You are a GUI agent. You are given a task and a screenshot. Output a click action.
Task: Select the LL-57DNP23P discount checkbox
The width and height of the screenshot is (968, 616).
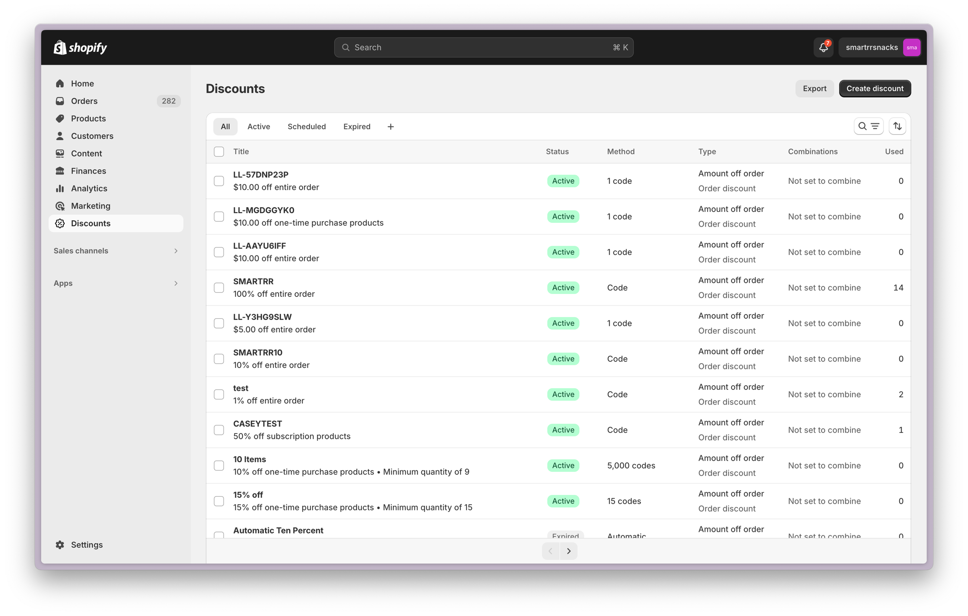(219, 181)
